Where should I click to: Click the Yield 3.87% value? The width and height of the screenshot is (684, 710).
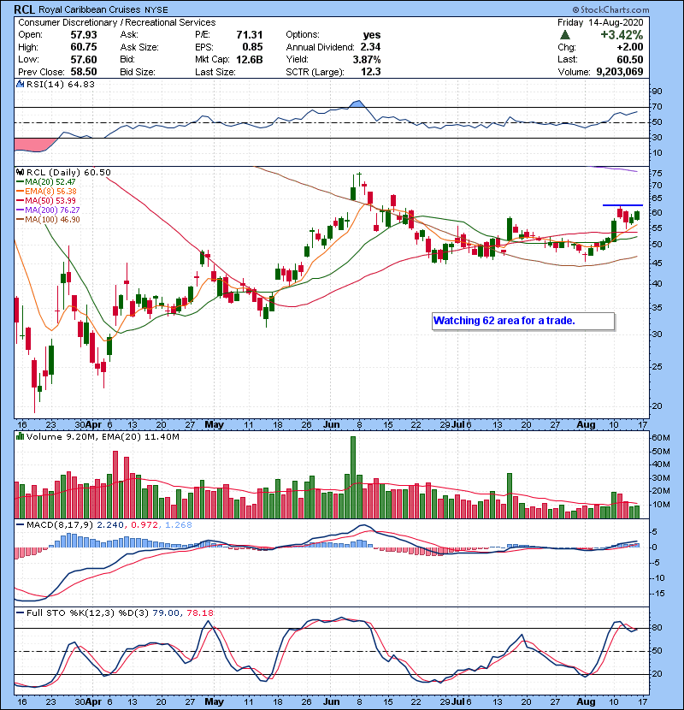click(x=367, y=59)
